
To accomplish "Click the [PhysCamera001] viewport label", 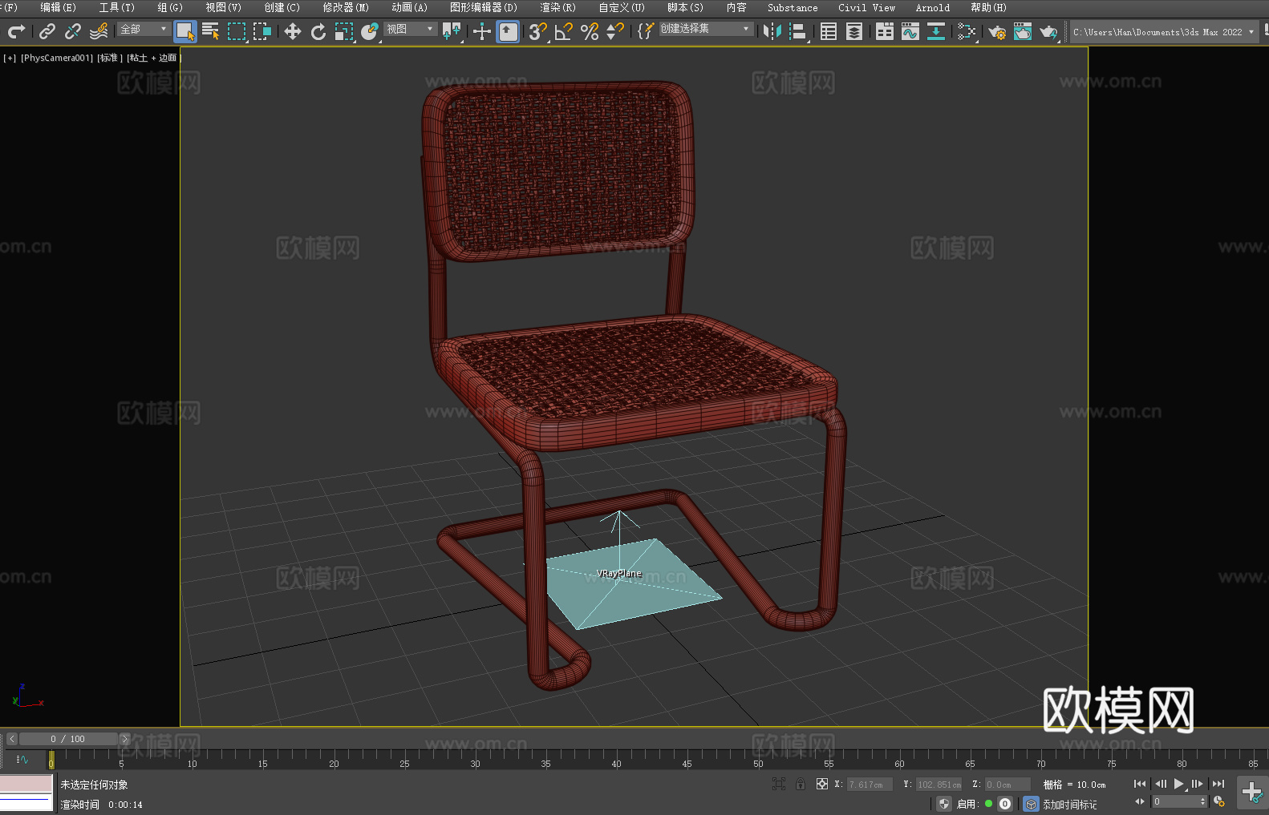I will pyautogui.click(x=57, y=58).
